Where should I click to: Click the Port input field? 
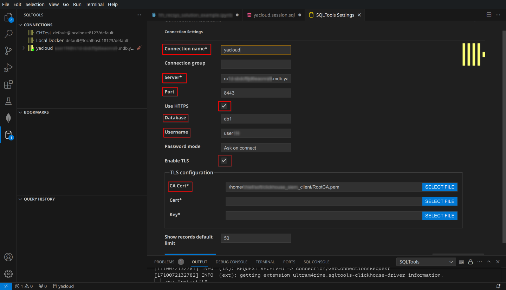click(x=255, y=93)
